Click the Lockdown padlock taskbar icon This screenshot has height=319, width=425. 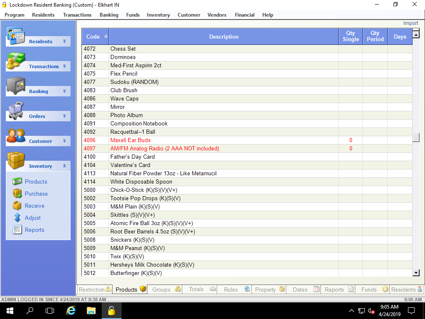point(111,311)
